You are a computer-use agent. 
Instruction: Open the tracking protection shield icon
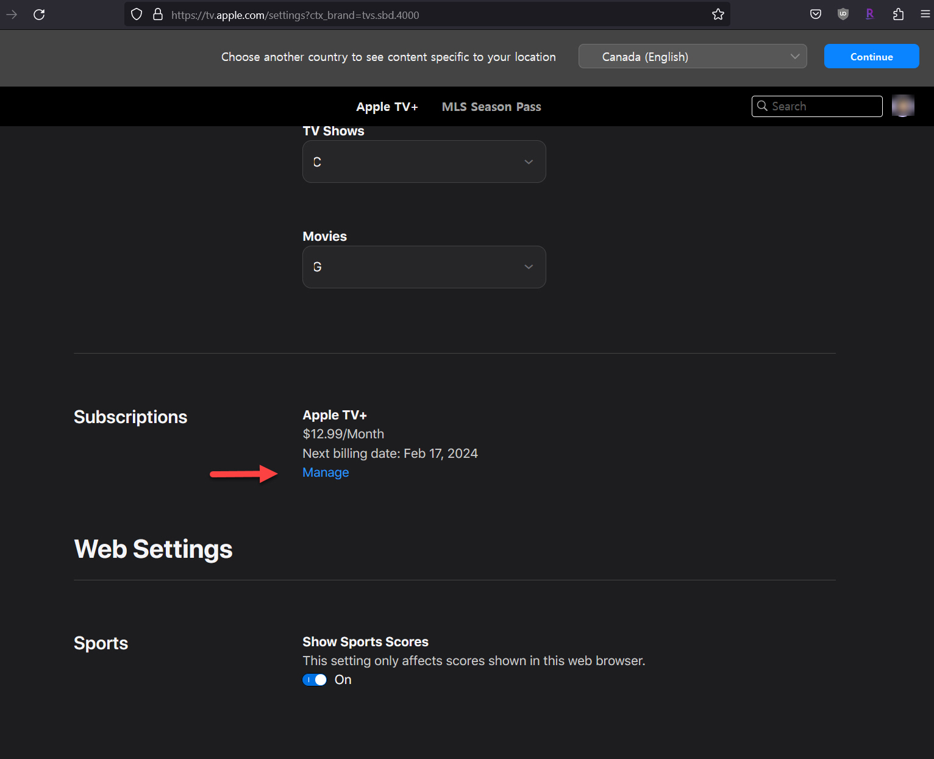[137, 15]
